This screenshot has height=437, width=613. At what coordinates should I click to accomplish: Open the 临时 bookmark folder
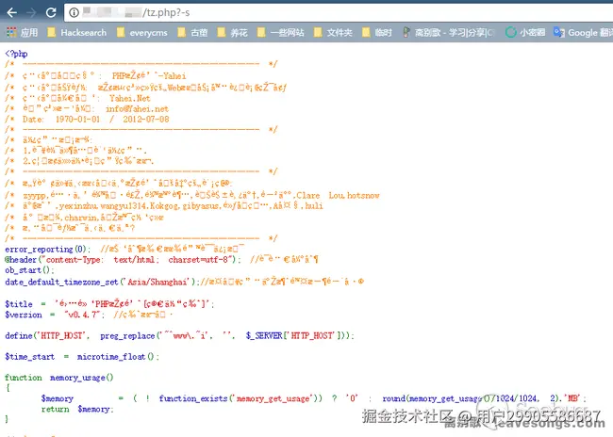tap(377, 32)
